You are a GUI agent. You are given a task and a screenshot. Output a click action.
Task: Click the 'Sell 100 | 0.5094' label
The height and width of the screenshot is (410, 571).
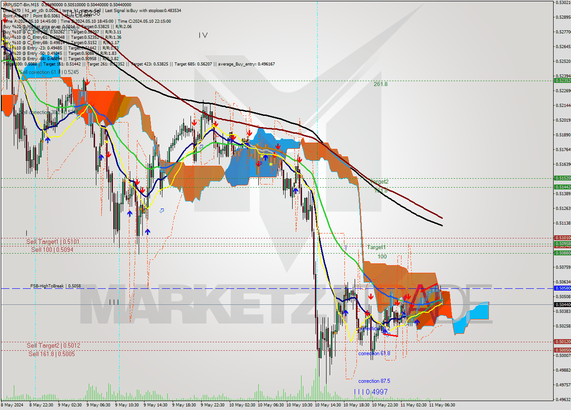point(52,250)
